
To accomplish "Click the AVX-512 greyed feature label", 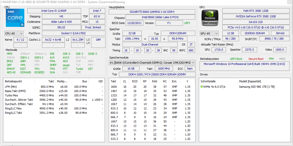I will click(x=81, y=58).
